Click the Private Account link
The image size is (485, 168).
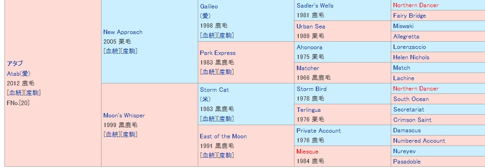(319, 131)
